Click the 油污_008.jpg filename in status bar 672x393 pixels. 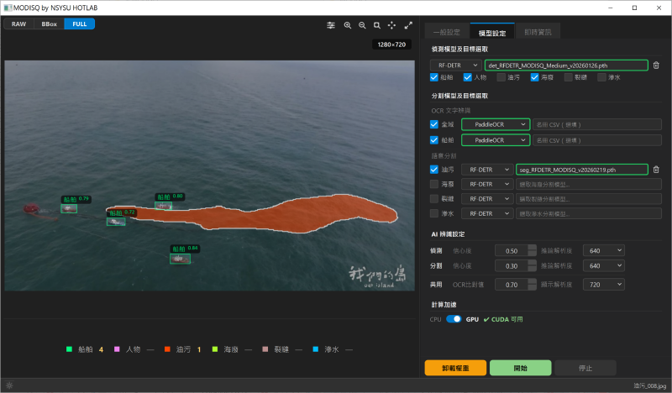pos(649,385)
